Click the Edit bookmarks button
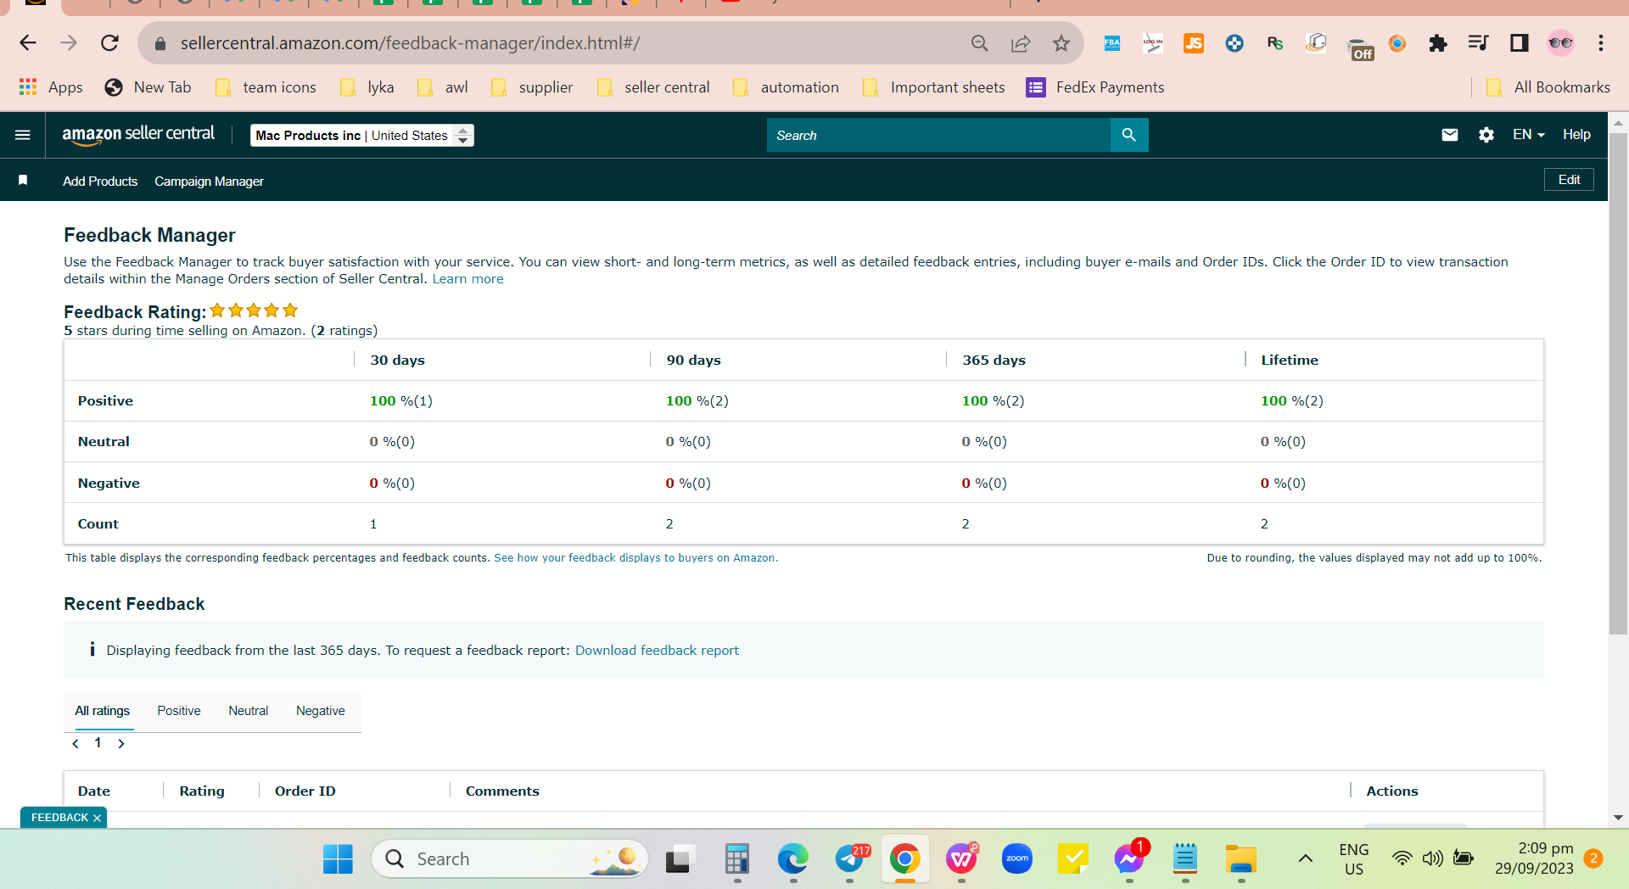The height and width of the screenshot is (889, 1629). pyautogui.click(x=1569, y=180)
